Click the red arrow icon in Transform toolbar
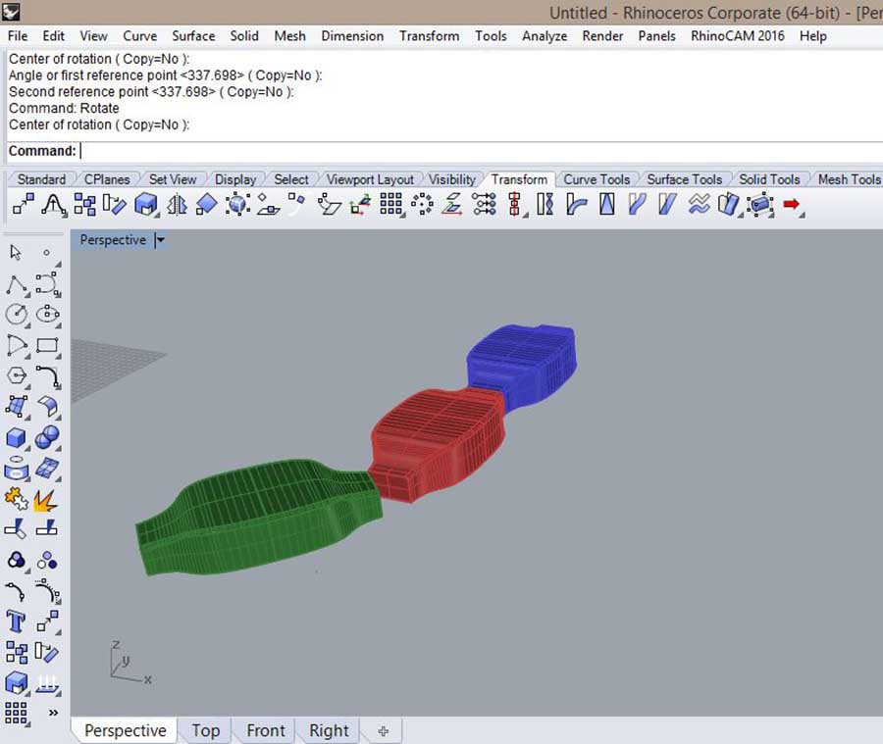 [792, 204]
